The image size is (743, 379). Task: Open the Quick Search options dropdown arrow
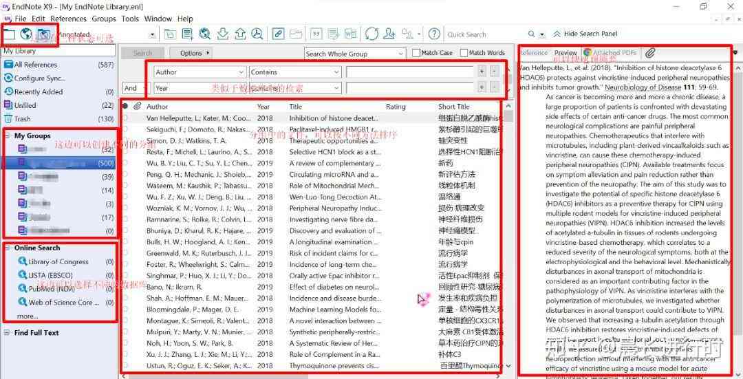tap(542, 34)
